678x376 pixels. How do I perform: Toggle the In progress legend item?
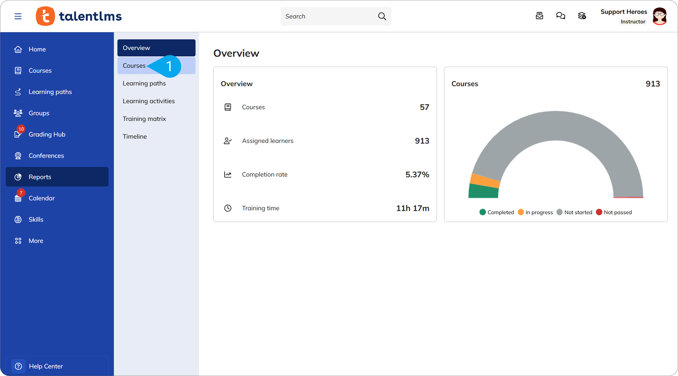(535, 212)
